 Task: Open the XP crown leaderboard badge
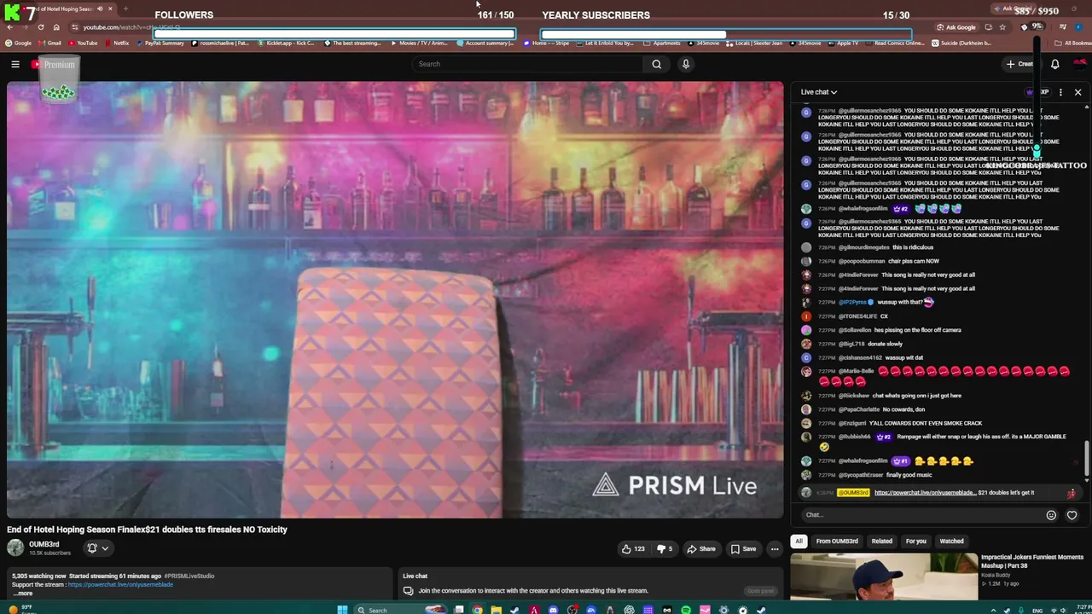[1037, 92]
